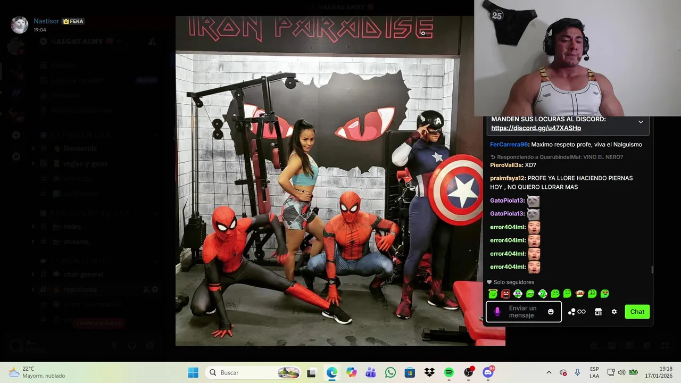Image resolution: width=681 pixels, height=383 pixels.
Task: Select the grinning green emote, fourth in row
Action: tap(530, 294)
